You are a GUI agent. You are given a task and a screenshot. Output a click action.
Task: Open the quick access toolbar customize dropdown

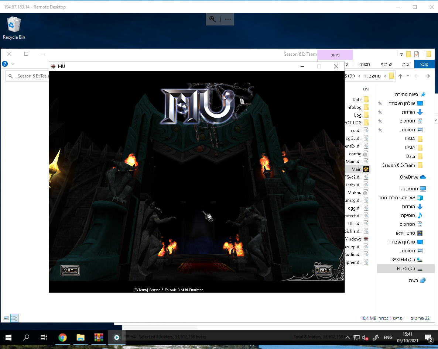point(401,54)
